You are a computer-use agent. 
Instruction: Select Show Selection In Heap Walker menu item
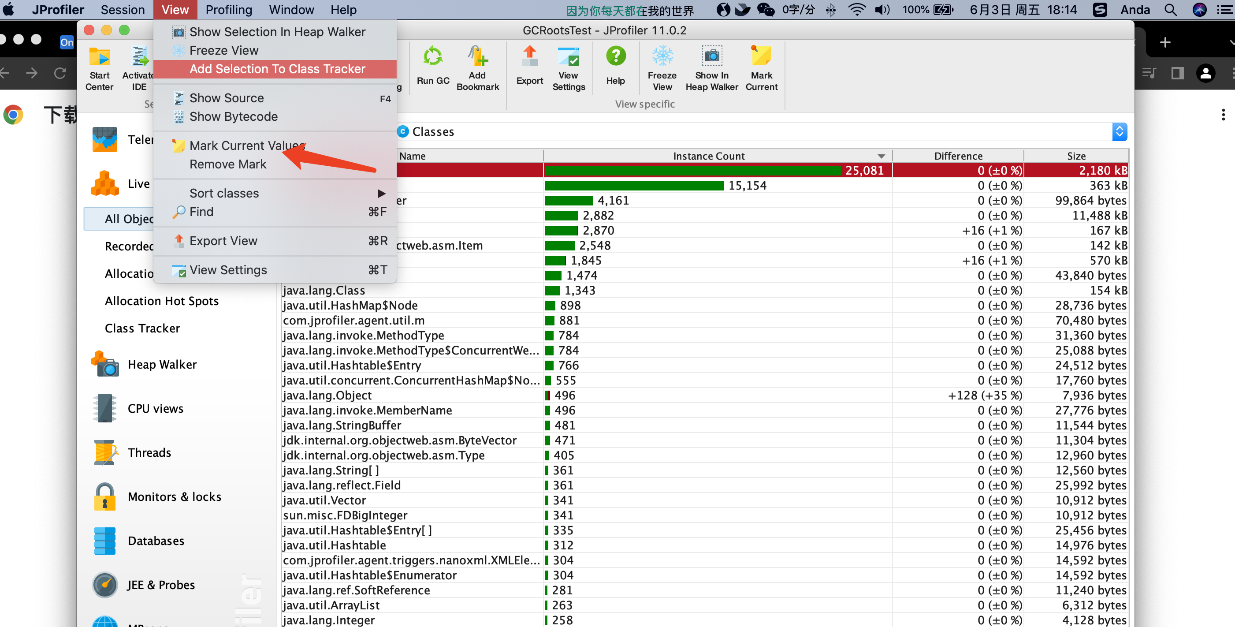[275, 32]
